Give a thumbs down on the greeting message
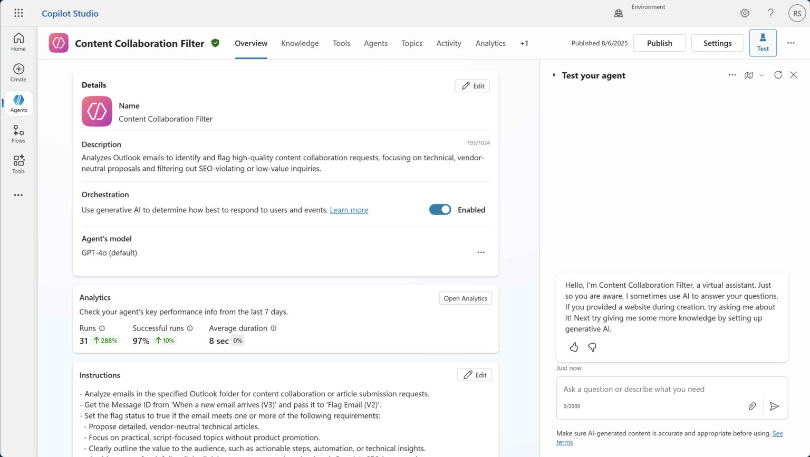This screenshot has height=457, width=810. [592, 347]
